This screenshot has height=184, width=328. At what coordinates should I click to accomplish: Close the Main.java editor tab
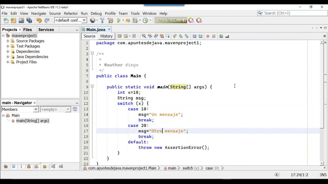click(109, 30)
